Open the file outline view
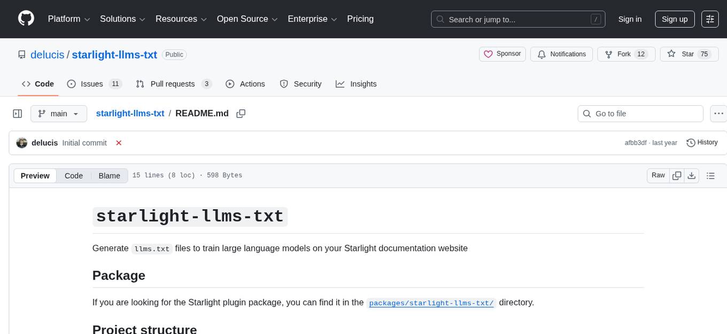Viewport: 727px width, 334px height. coord(710,175)
